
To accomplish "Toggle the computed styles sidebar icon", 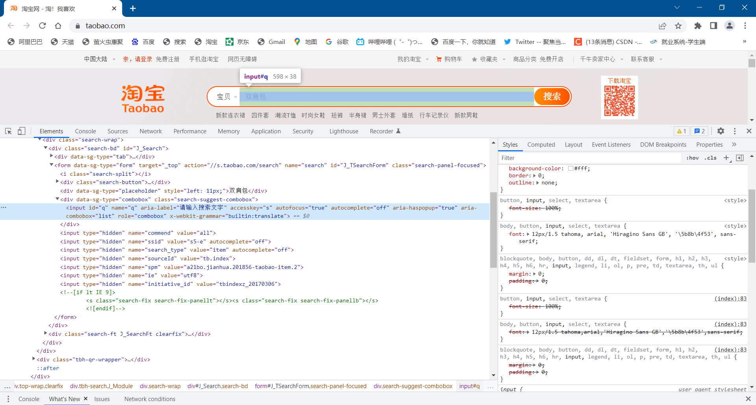I will click(x=740, y=158).
